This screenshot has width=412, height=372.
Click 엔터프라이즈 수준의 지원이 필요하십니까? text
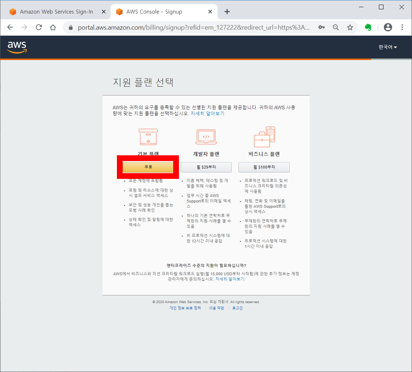206,265
